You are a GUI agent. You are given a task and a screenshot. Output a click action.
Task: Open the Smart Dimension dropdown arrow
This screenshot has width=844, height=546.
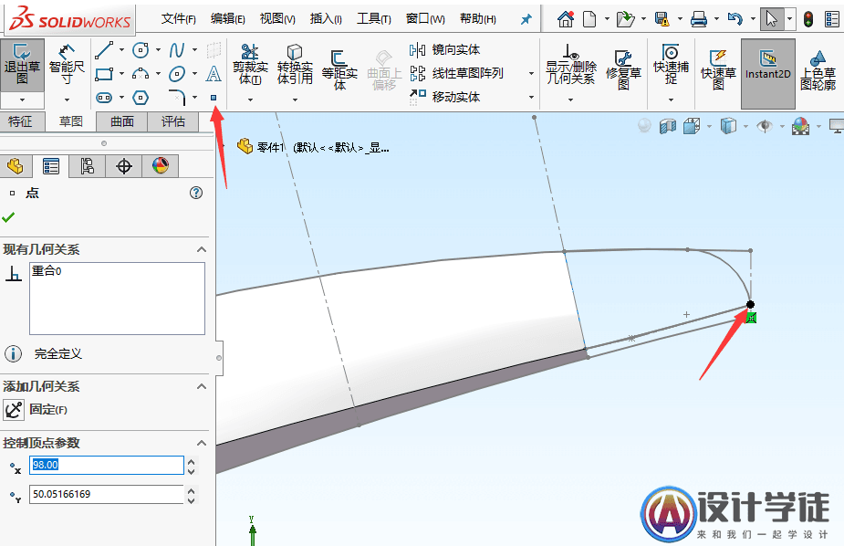[67, 100]
